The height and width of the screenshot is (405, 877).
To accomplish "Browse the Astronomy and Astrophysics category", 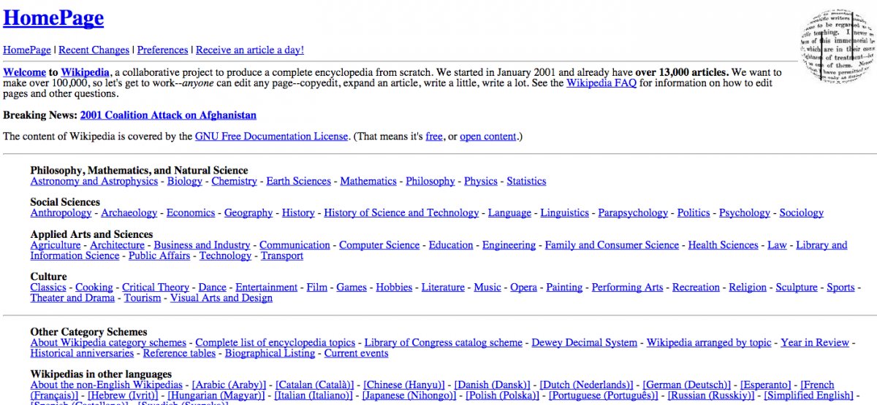I will tap(94, 181).
